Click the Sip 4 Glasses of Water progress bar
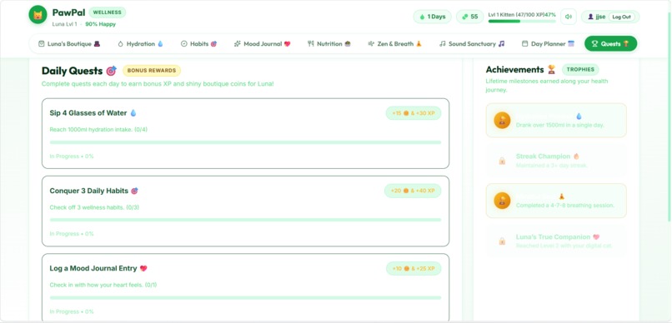The width and height of the screenshot is (672, 323). [x=245, y=142]
